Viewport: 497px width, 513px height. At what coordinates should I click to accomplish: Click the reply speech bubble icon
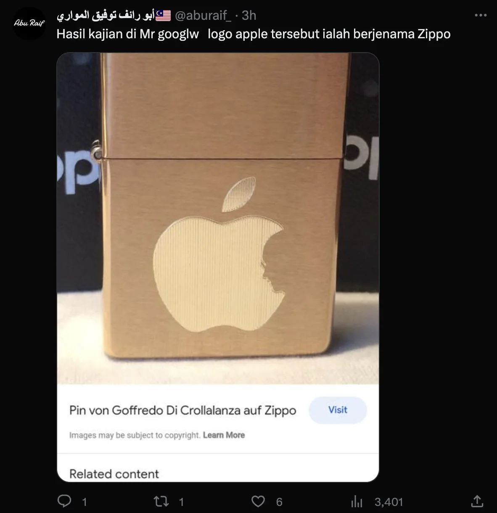pyautogui.click(x=64, y=501)
